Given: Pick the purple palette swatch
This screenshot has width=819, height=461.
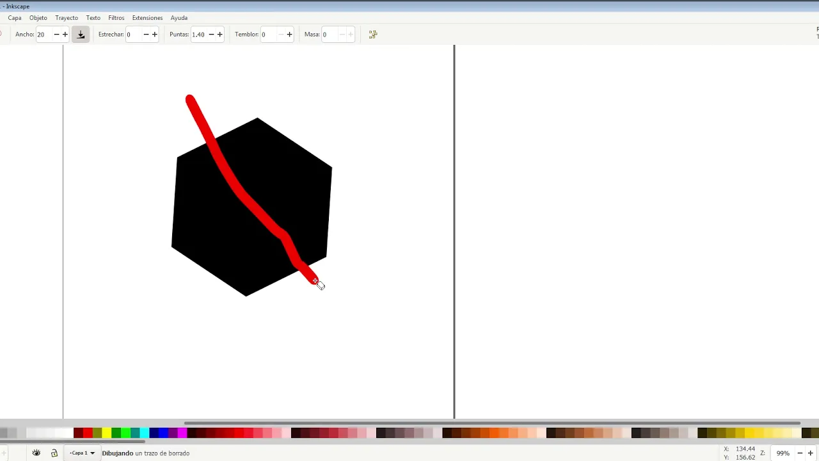Looking at the screenshot, I should pyautogui.click(x=173, y=433).
